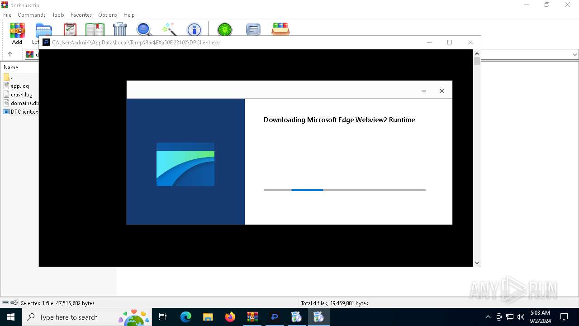
Task: Click the Delete trash can icon
Action: [x=120, y=29]
